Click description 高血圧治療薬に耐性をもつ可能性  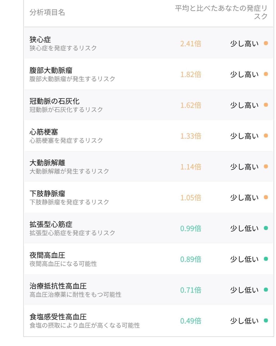pos(75,294)
